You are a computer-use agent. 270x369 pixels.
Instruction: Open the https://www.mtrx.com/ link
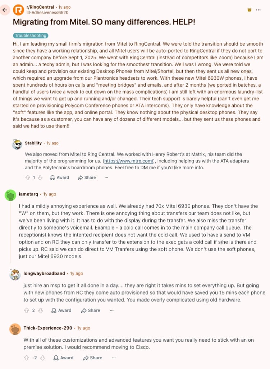point(129,161)
